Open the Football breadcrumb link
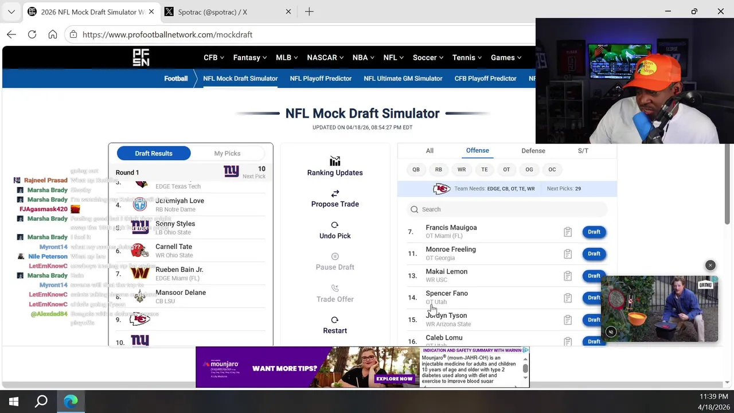 (176, 79)
